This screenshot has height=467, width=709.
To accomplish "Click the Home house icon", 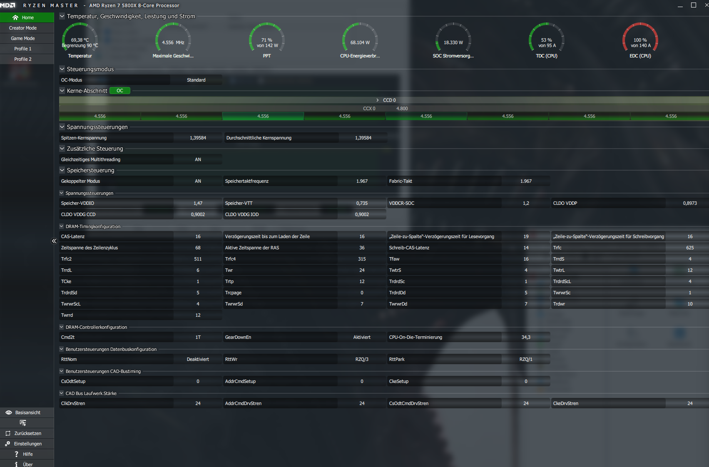I will pyautogui.click(x=15, y=17).
